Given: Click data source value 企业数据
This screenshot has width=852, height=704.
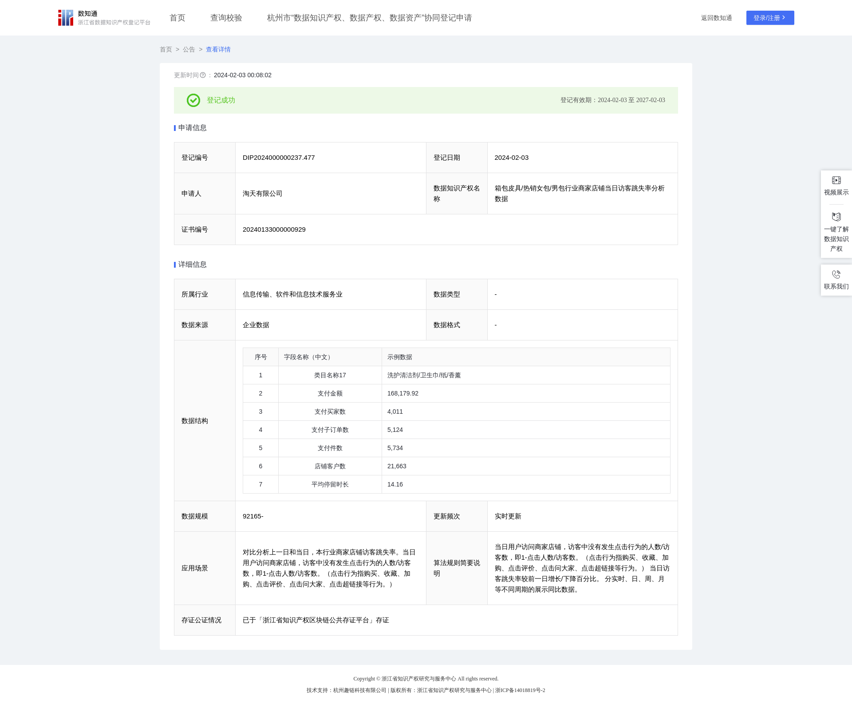Looking at the screenshot, I should (x=256, y=325).
